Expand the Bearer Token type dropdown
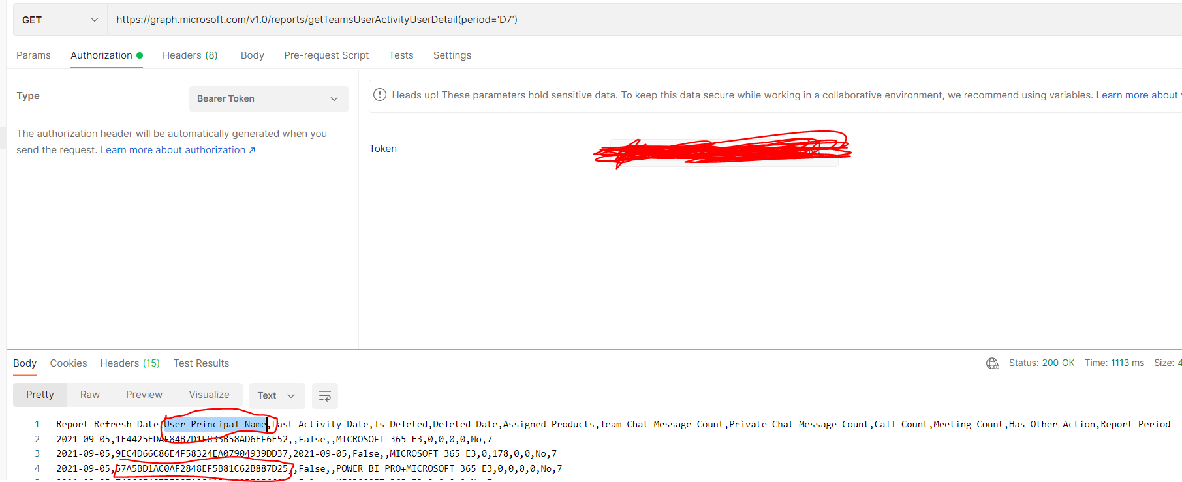Image resolution: width=1182 pixels, height=482 pixels. pos(268,98)
